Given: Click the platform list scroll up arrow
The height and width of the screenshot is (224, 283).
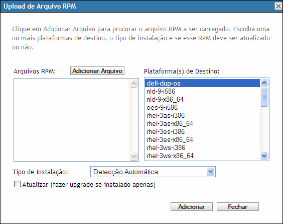Looking at the screenshot, I should 264,83.
